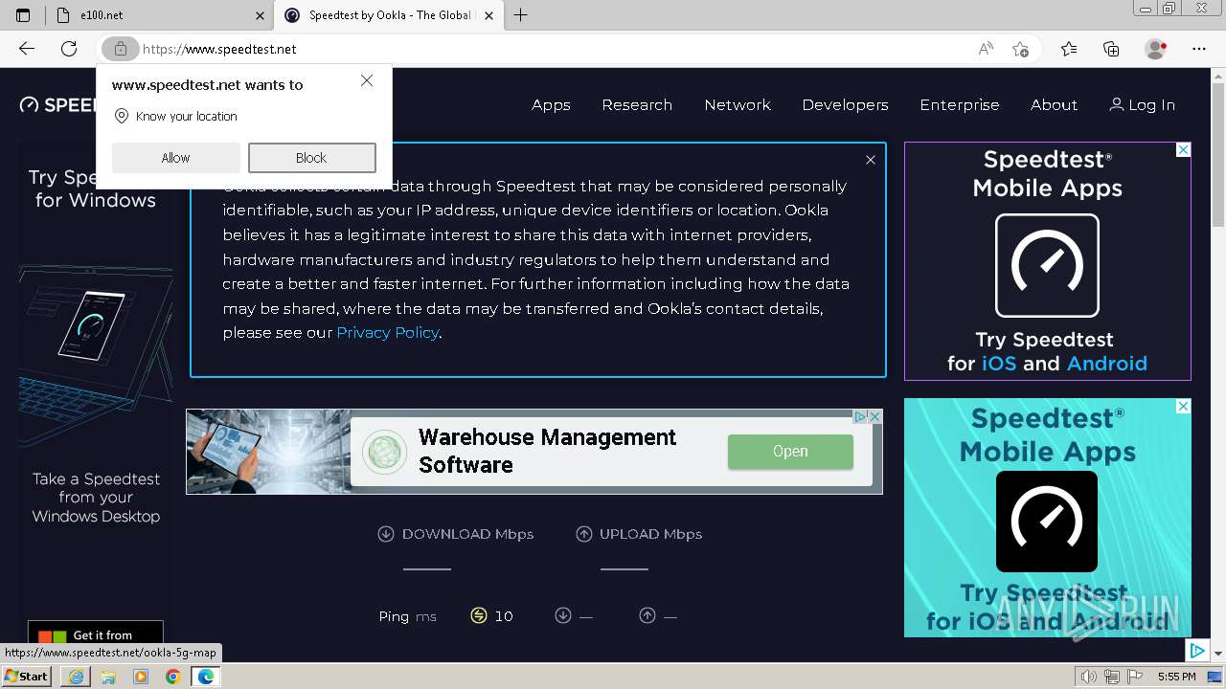
Task: Click the Warehouse Management Software ad title
Action: pyautogui.click(x=547, y=451)
